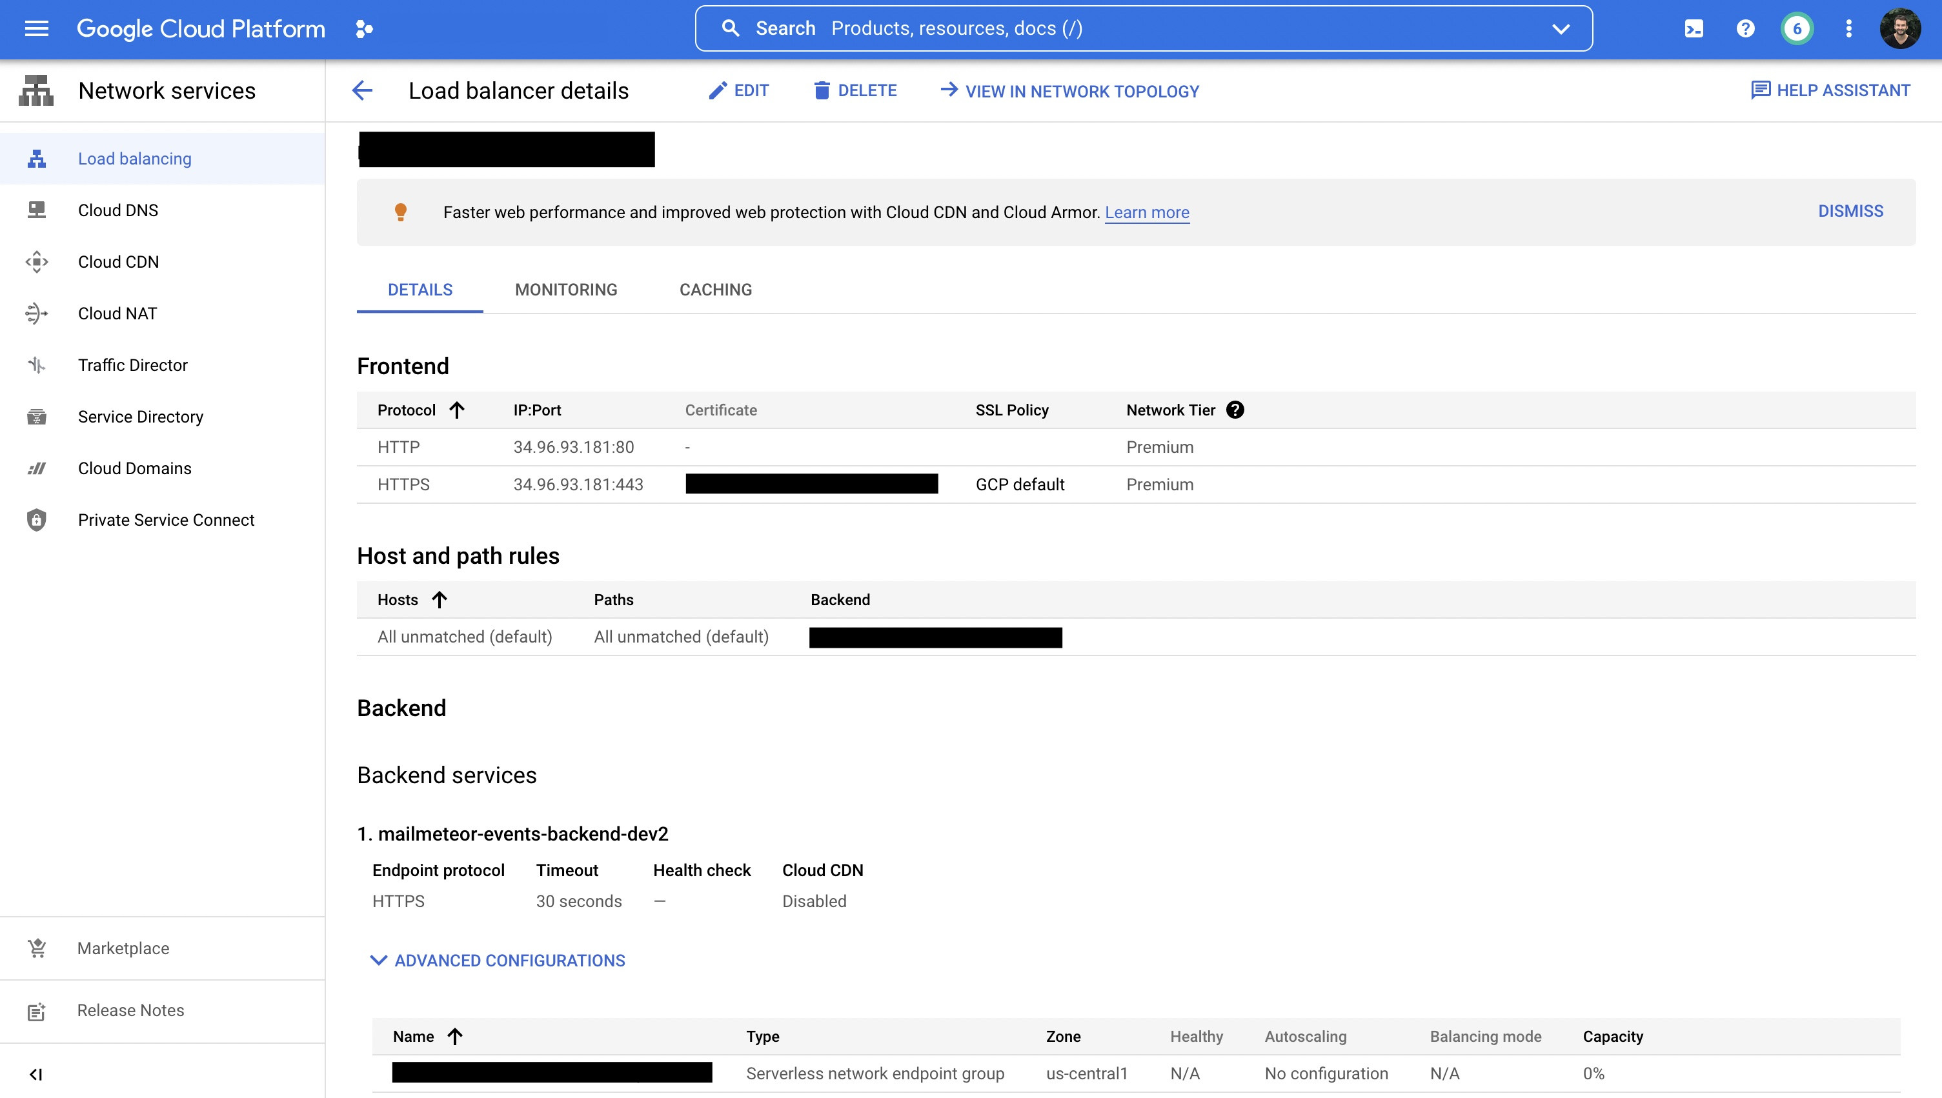
Task: Click the Cloud Domains sidebar icon
Action: pyautogui.click(x=36, y=468)
